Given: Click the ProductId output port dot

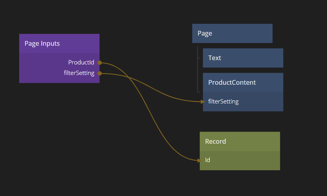Looking at the screenshot, I should pos(99,62).
